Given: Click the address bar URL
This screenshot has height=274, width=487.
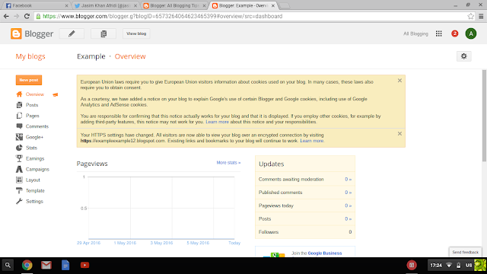Looking at the screenshot, I should (x=162, y=16).
